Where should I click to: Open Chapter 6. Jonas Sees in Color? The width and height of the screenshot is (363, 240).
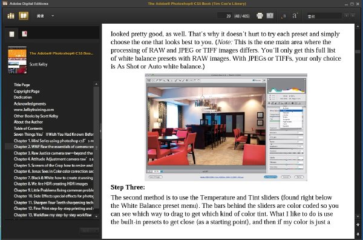[53, 172]
